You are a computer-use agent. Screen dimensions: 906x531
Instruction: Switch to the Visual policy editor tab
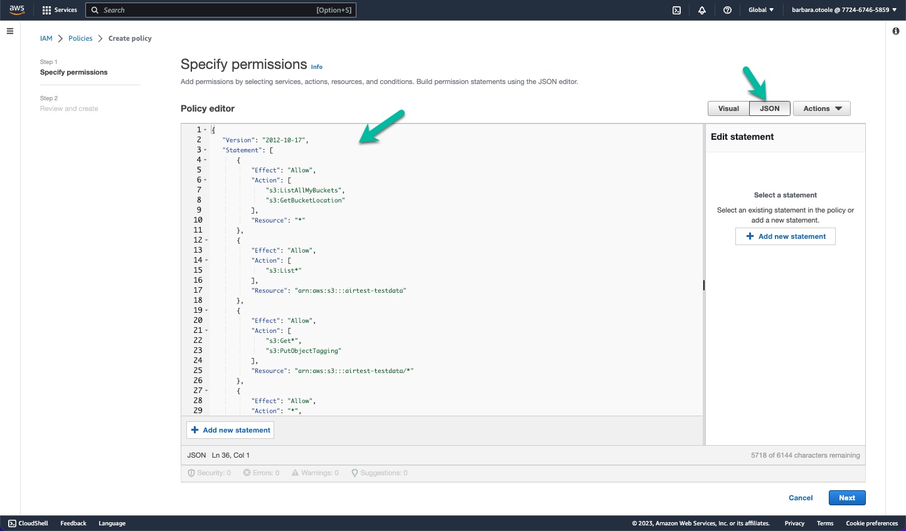pos(728,108)
